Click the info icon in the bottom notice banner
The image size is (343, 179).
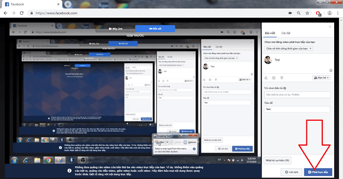coord(70,171)
